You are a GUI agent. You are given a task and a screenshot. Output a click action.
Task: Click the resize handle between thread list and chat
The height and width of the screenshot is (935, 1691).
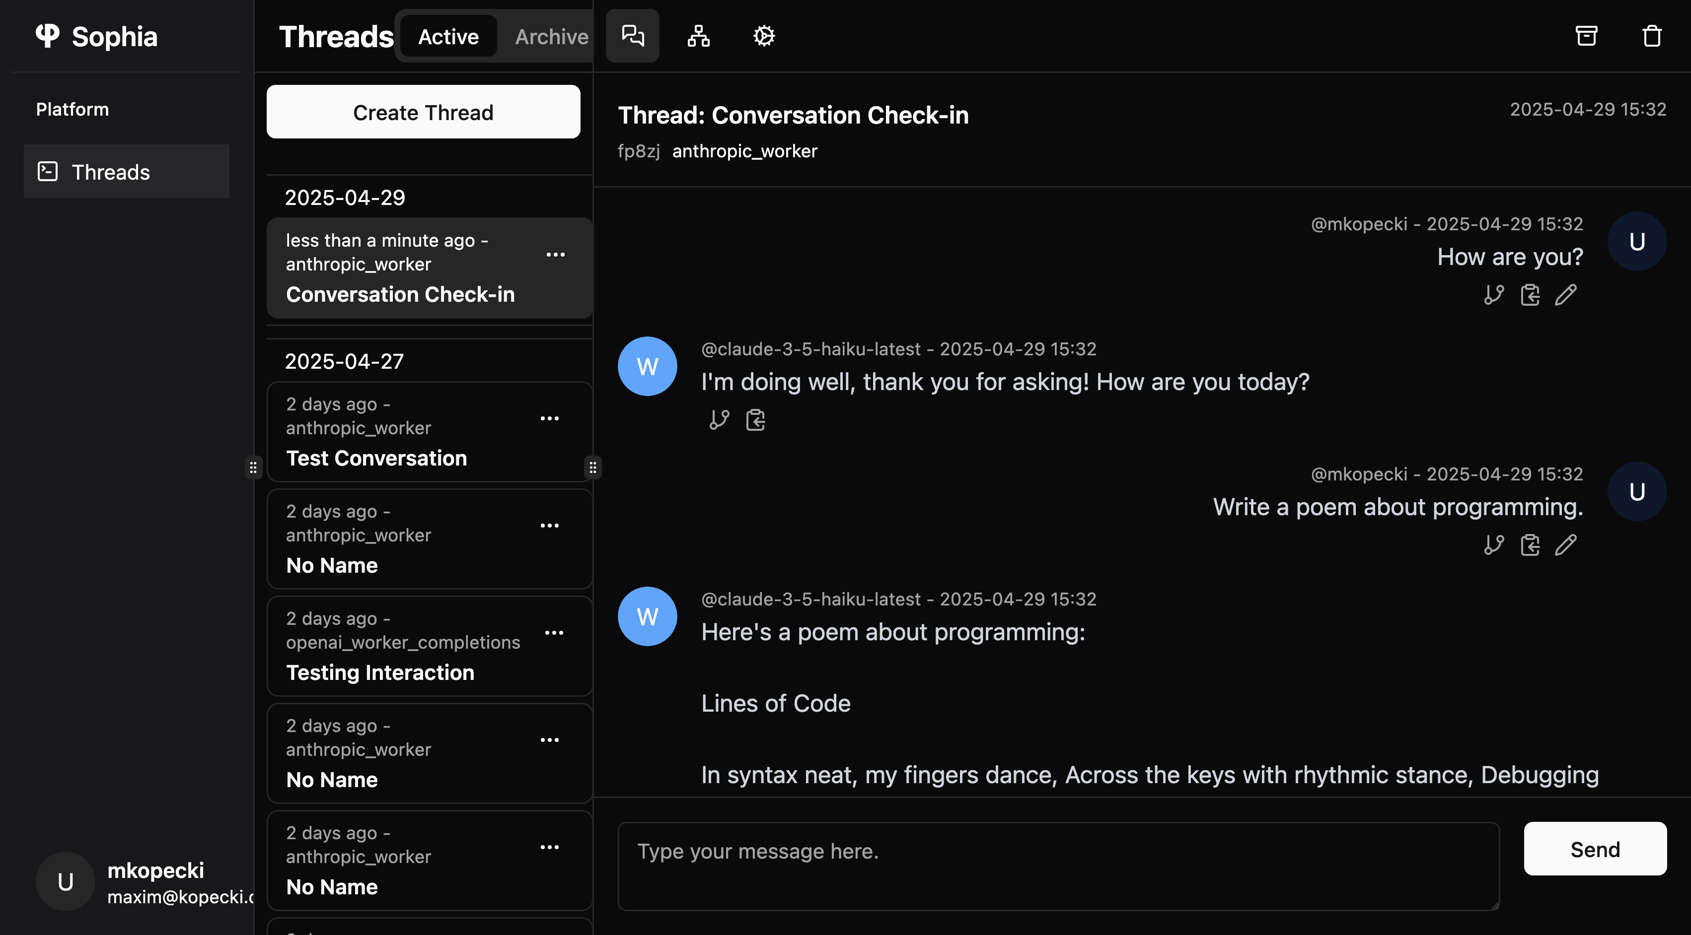click(x=593, y=467)
